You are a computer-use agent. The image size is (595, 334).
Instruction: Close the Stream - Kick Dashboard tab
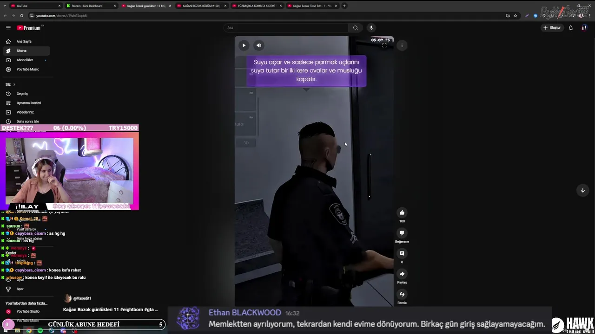coord(115,6)
